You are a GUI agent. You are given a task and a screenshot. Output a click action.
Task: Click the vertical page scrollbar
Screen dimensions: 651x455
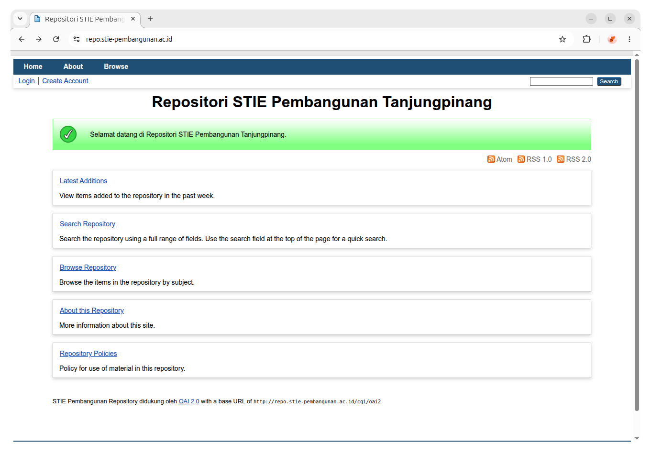pos(637,234)
